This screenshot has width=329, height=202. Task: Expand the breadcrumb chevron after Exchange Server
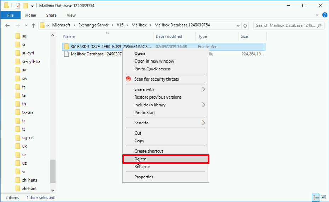pyautogui.click(x=113, y=25)
